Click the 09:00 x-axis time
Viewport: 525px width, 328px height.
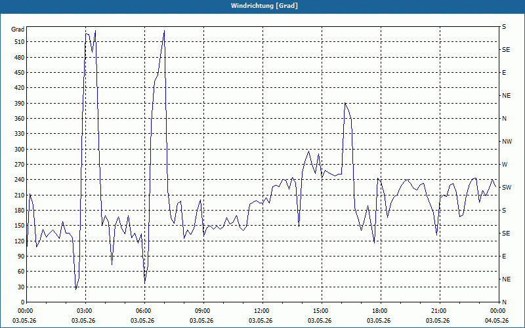[x=203, y=310]
